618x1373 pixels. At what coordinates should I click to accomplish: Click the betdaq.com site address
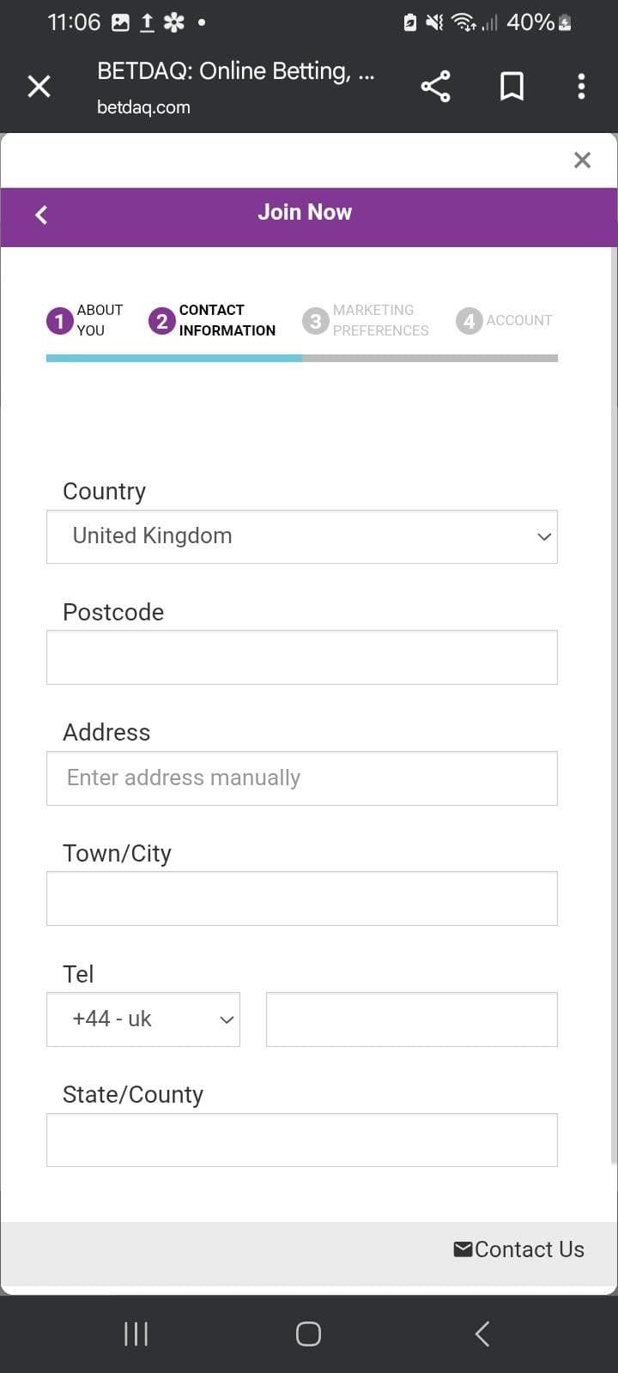tap(142, 107)
